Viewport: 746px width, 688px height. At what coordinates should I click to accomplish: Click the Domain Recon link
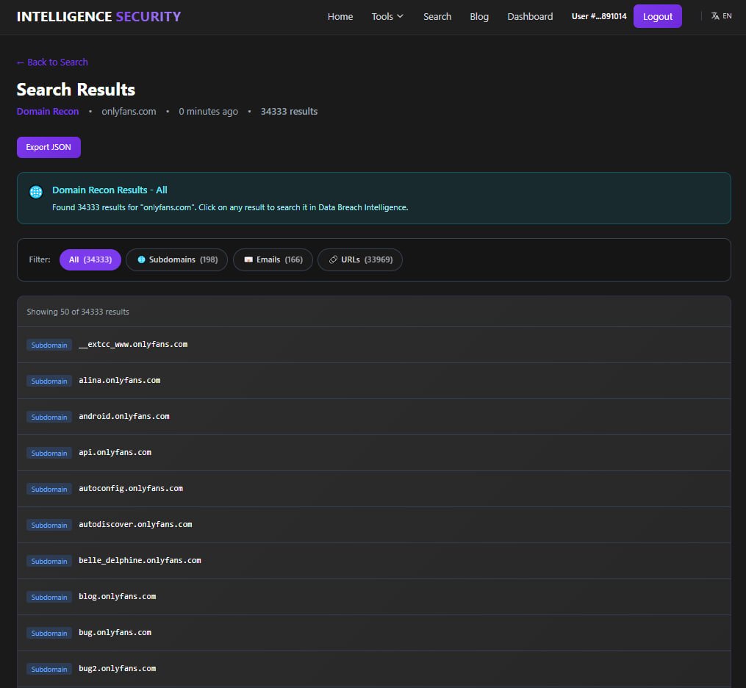[48, 111]
